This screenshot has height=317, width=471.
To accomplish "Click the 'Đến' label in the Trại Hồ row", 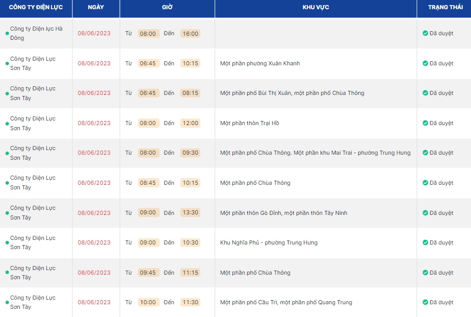I will pos(169,123).
